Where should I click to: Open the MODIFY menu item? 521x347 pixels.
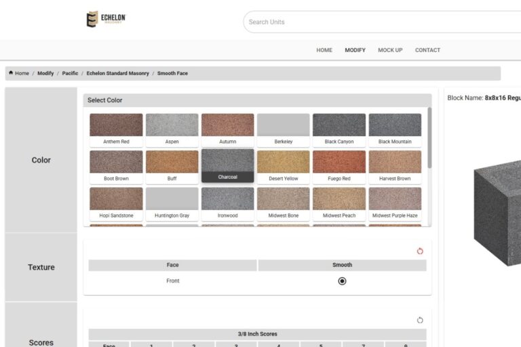(x=355, y=50)
